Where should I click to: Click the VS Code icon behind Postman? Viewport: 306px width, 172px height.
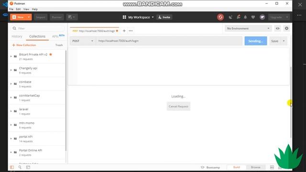click(5, 4)
